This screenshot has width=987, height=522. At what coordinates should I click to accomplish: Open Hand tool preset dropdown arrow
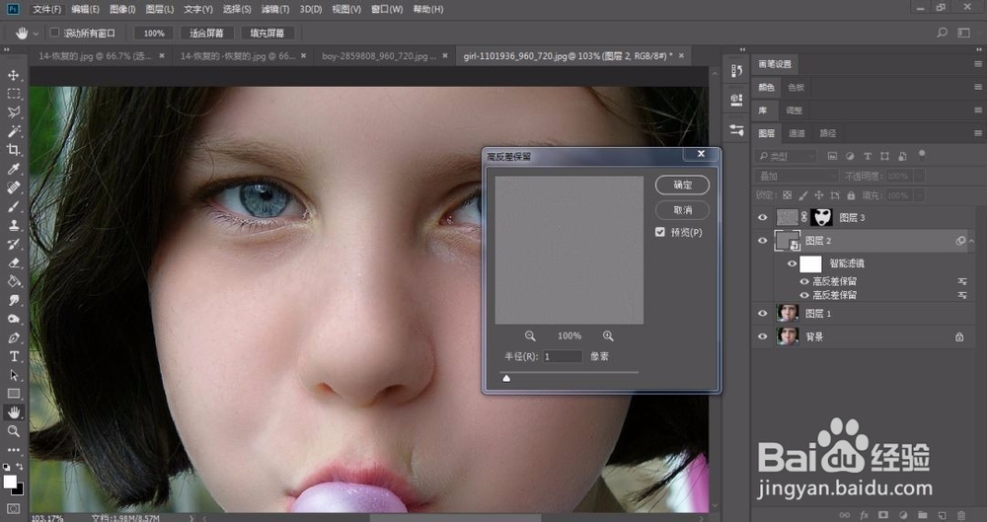tap(36, 34)
